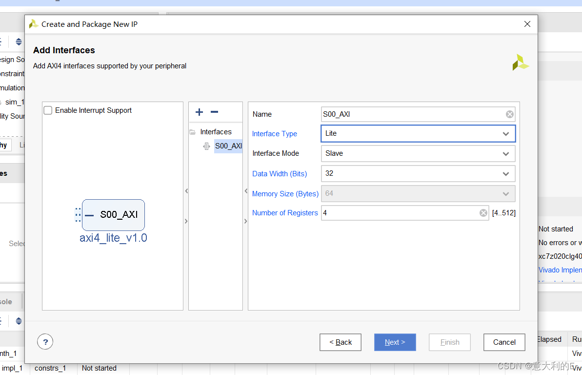Collapse tree pane with upper right splitter arrow
Viewport: 582px width, 375px height.
click(x=246, y=191)
